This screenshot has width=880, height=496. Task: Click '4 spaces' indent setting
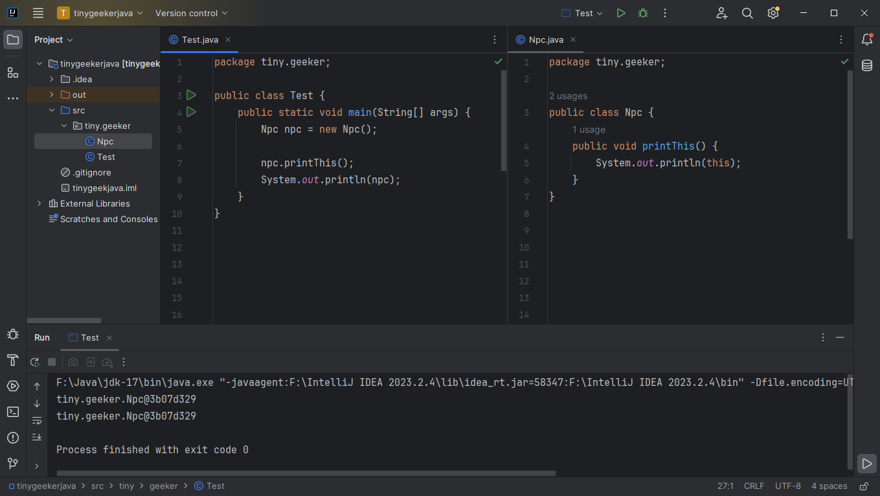[829, 486]
